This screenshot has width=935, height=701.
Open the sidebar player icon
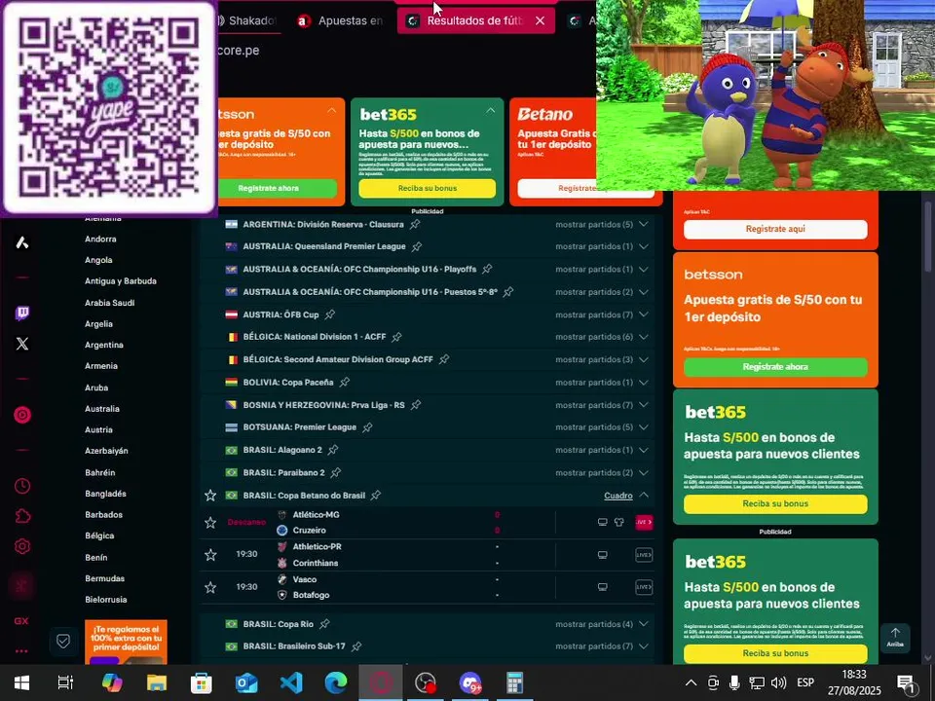tap(22, 415)
